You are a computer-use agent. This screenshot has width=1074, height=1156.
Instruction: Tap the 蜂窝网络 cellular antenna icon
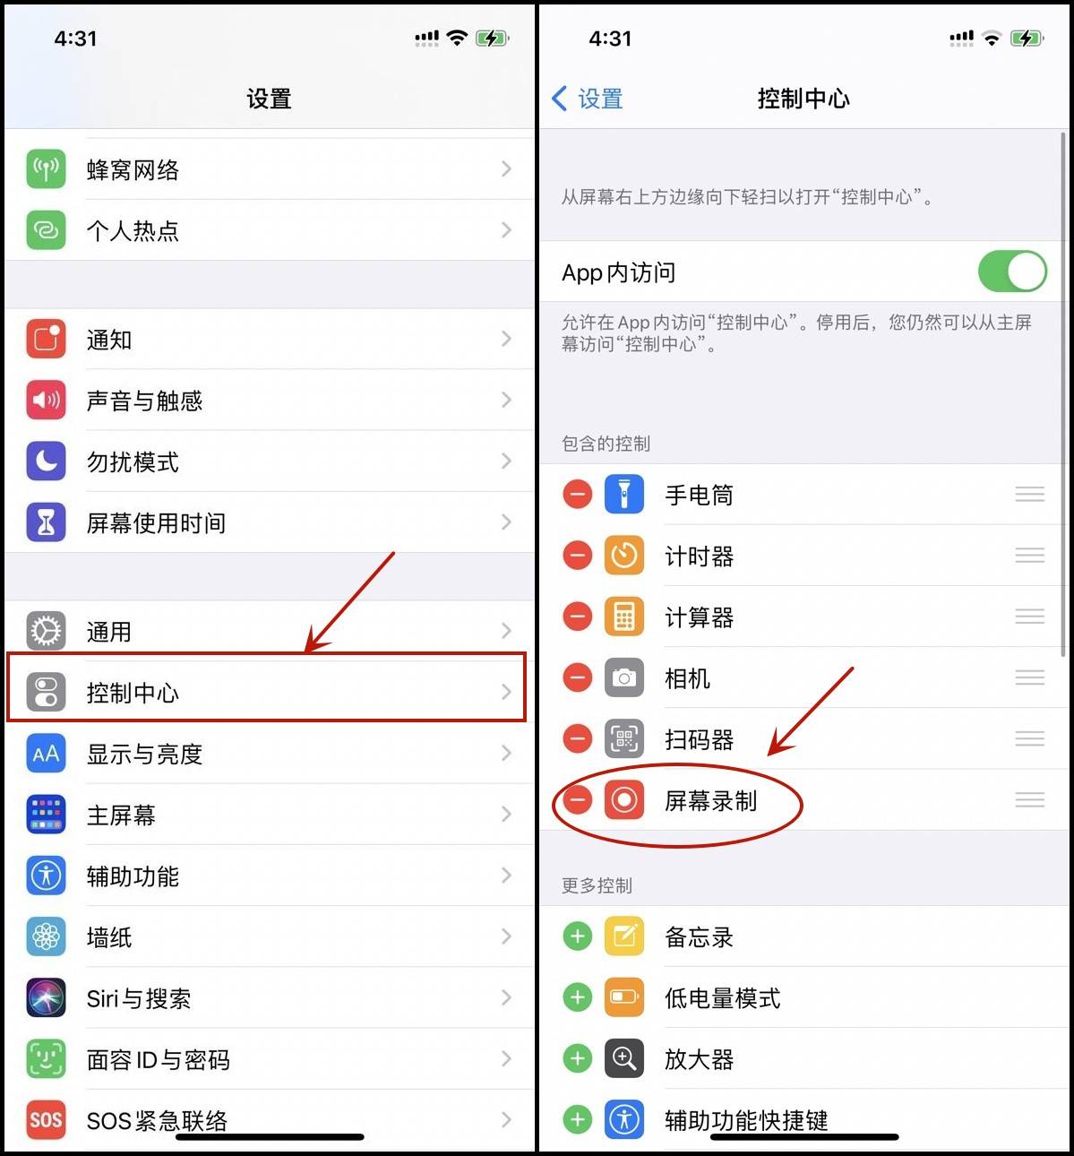(46, 169)
